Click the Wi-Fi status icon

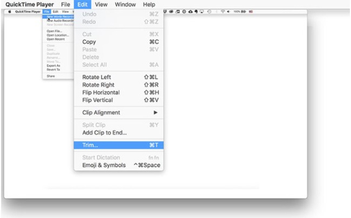(x=222, y=11)
